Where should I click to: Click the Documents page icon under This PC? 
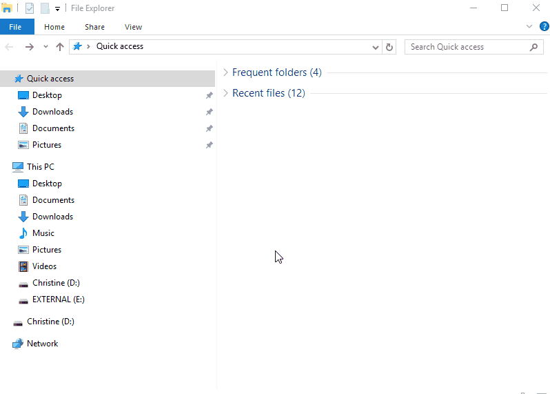pyautogui.click(x=23, y=200)
